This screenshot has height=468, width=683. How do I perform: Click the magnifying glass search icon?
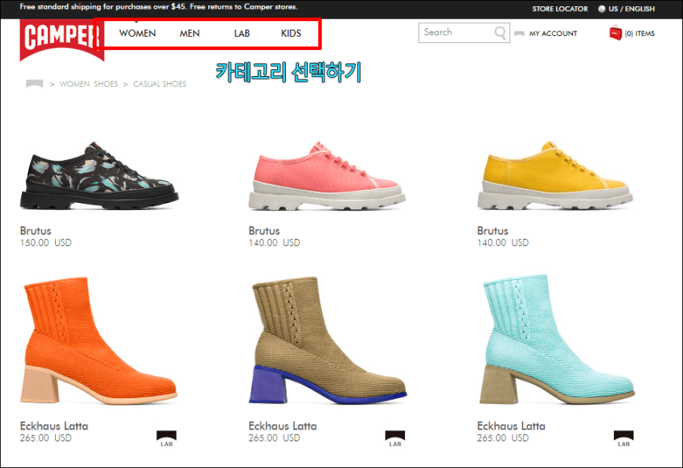point(500,33)
